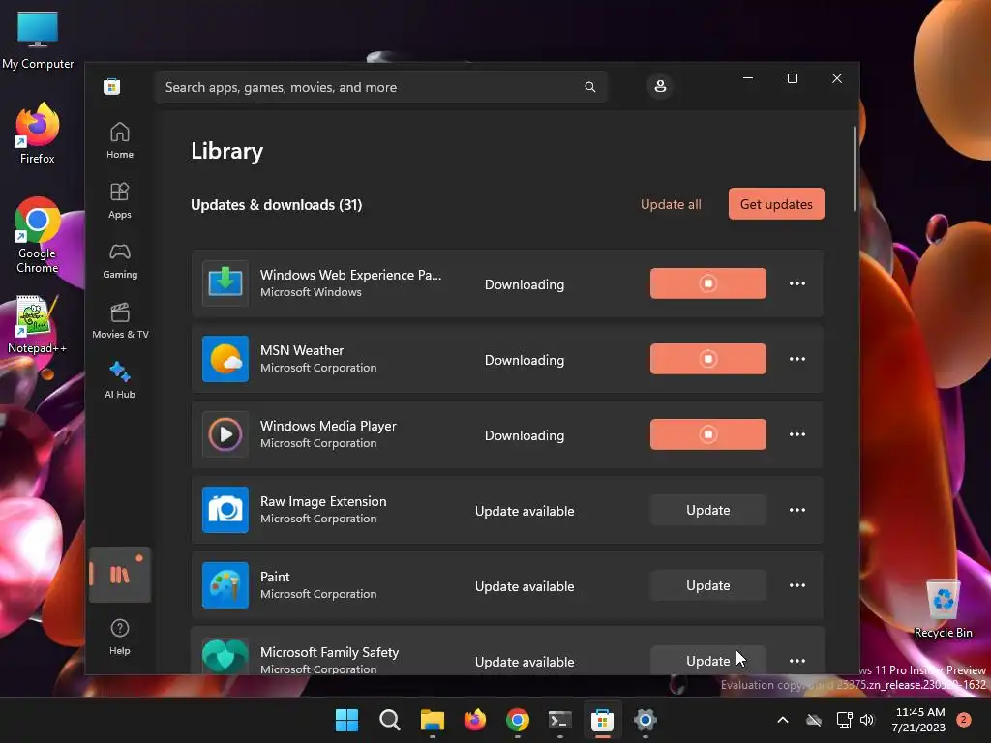This screenshot has width=991, height=743.
Task: Focus the Store search box
Action: (x=381, y=87)
